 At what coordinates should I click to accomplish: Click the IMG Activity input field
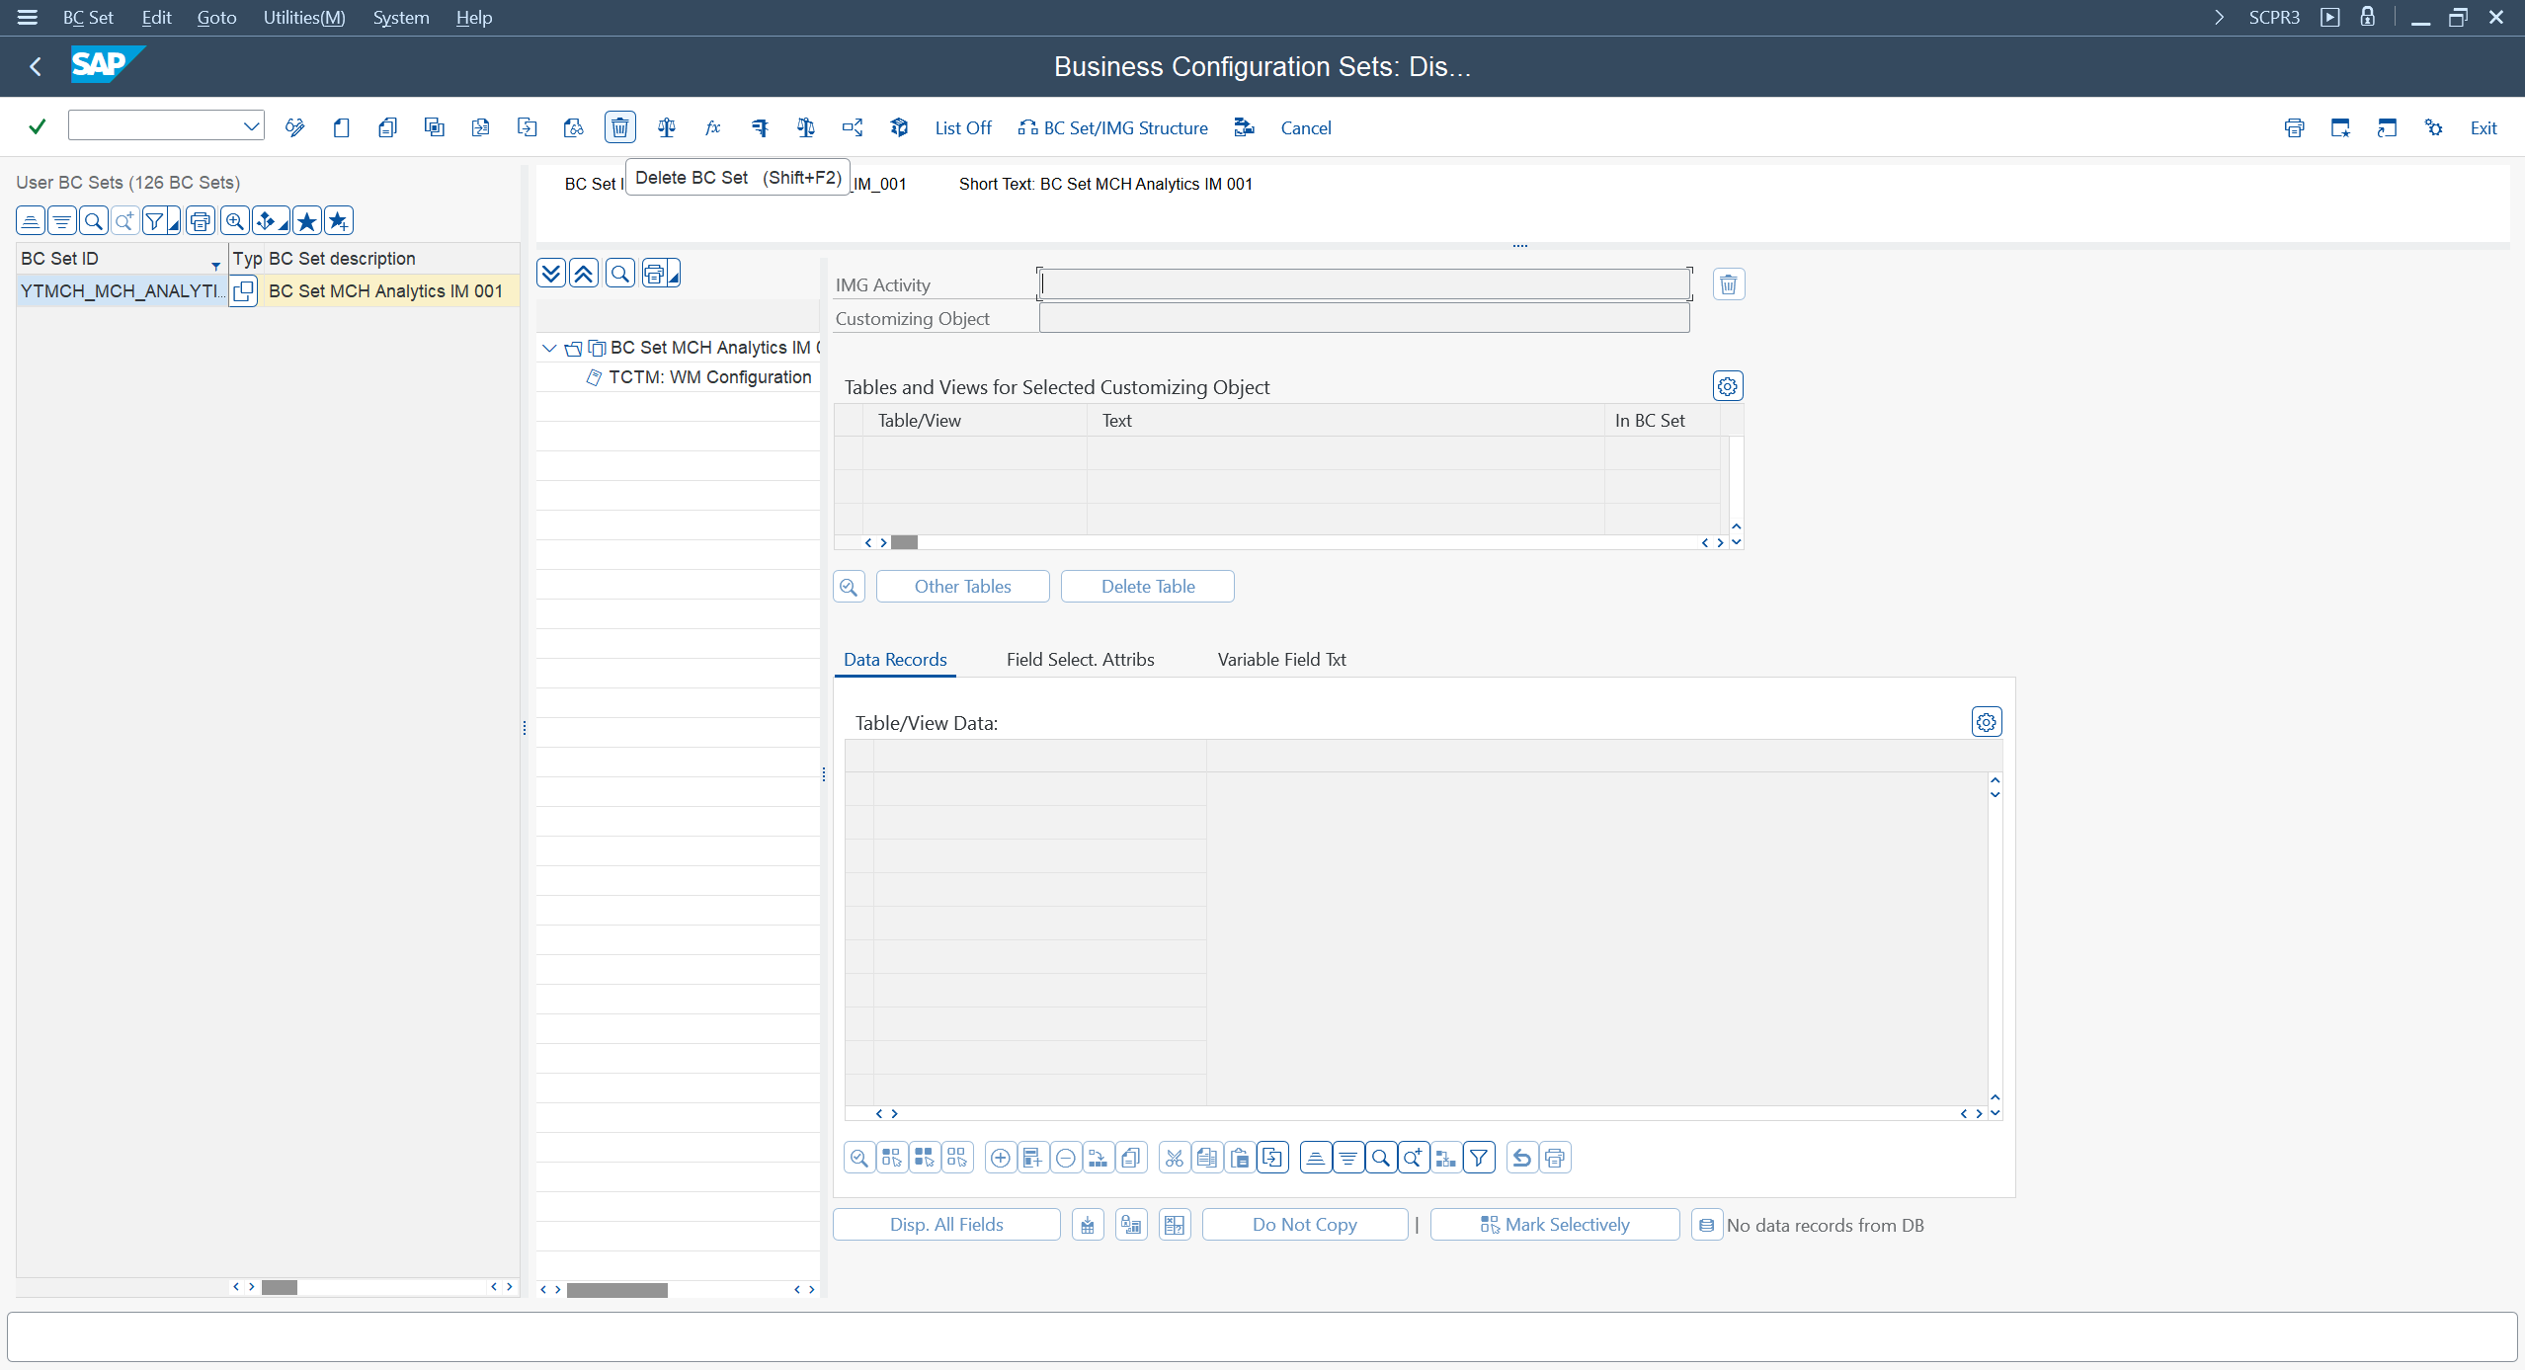1363,284
